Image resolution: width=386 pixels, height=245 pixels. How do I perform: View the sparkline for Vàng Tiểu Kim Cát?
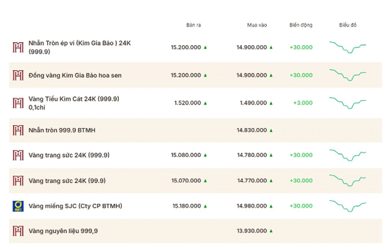(x=347, y=103)
